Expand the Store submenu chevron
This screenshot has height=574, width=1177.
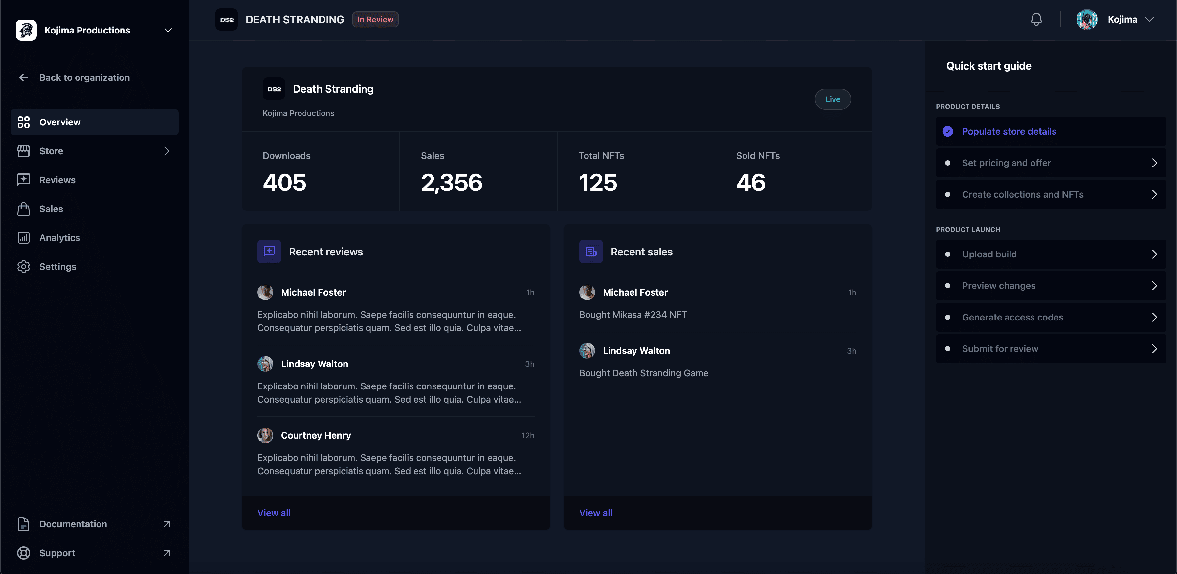pos(166,151)
